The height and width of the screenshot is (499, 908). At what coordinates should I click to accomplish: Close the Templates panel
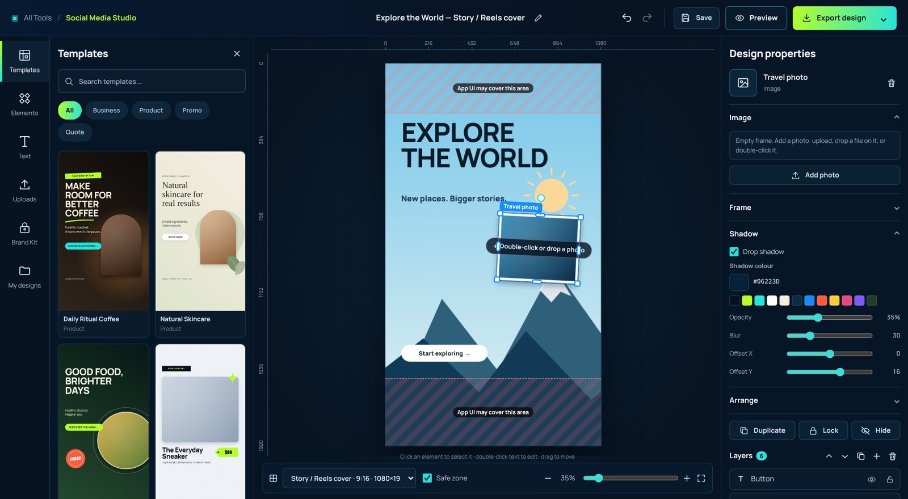(237, 54)
